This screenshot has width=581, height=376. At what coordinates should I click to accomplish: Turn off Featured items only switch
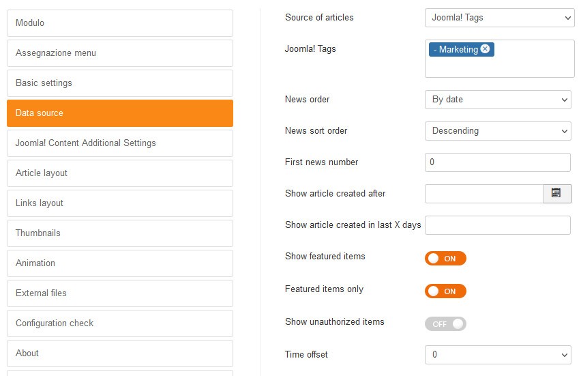click(445, 291)
